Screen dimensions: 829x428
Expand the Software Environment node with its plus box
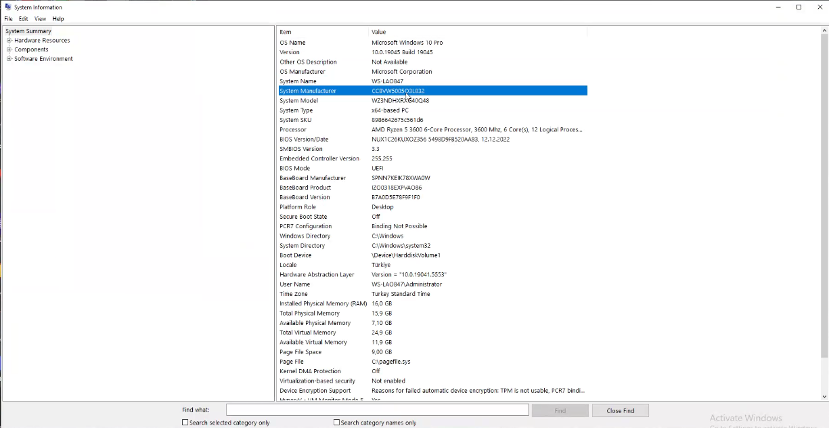click(9, 59)
